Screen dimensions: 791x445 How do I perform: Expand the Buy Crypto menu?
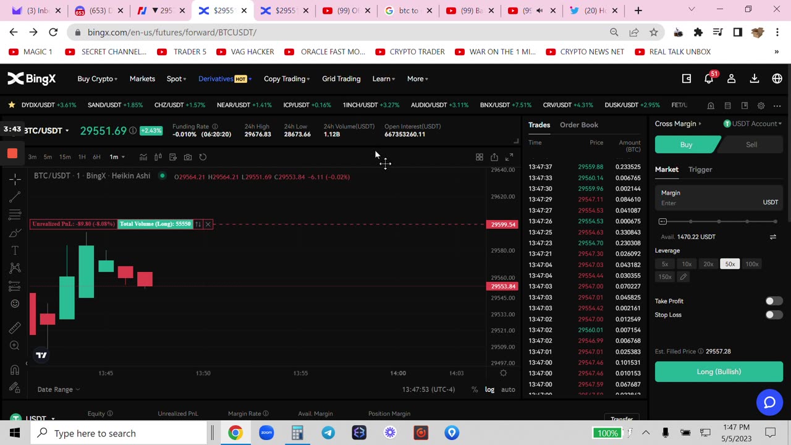(98, 78)
